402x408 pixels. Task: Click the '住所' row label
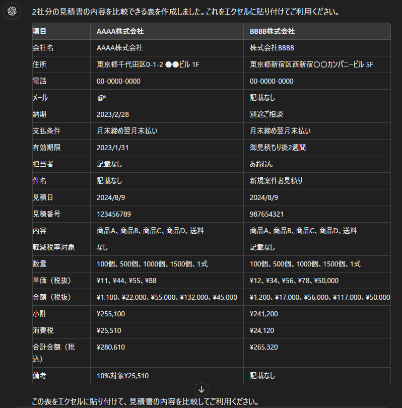tap(40, 64)
